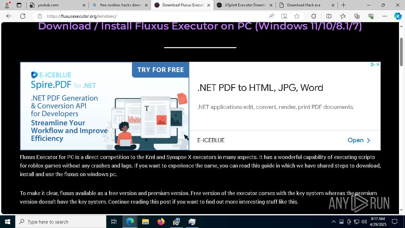Close the Download Fluxus Executor tab
Image resolution: width=405 pixels, height=228 pixels.
[x=209, y=5]
